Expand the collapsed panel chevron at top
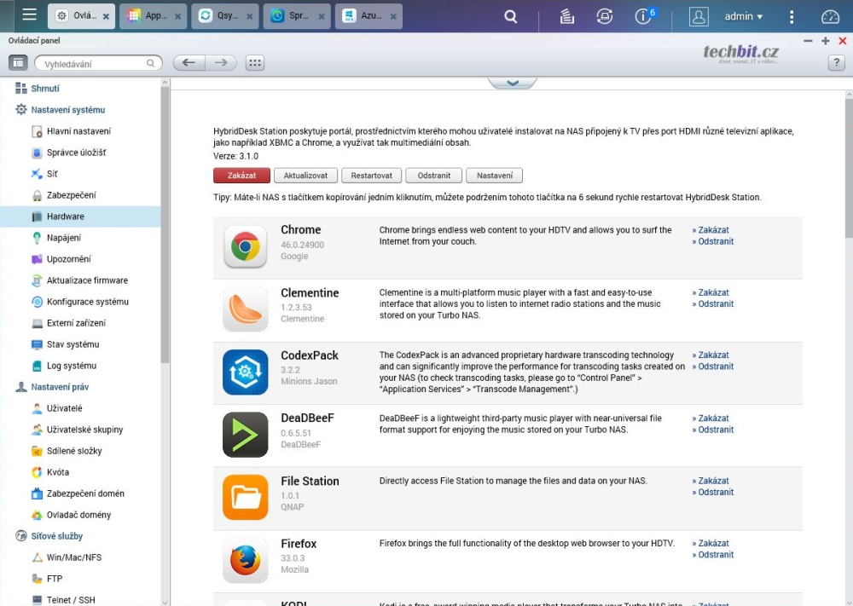The image size is (853, 606). [x=512, y=83]
